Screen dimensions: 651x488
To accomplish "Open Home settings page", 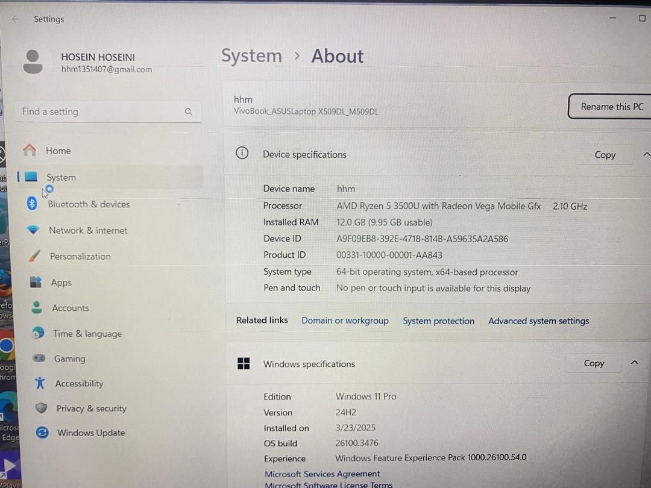I will click(x=58, y=151).
